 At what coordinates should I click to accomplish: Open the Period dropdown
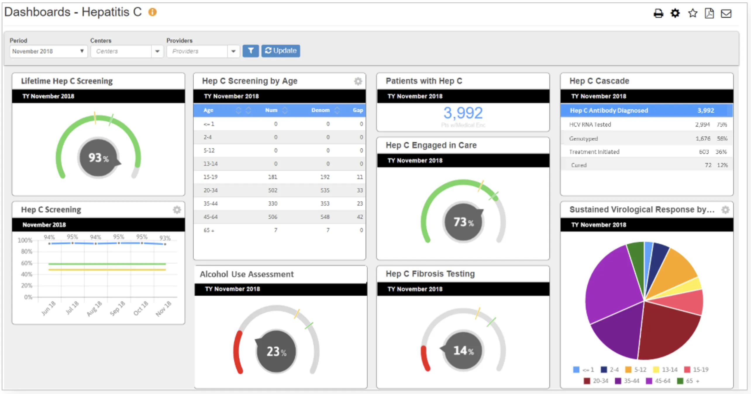coord(48,51)
